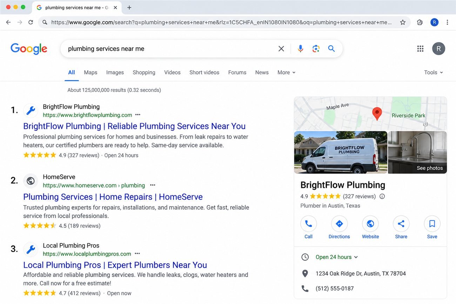
Task: Click the 4.9 star rating under BrightFlow result
Action: [61, 155]
